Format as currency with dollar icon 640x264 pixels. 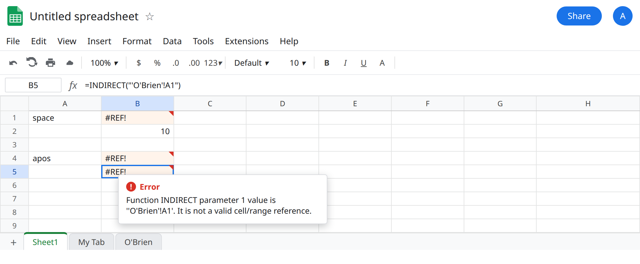click(x=139, y=63)
